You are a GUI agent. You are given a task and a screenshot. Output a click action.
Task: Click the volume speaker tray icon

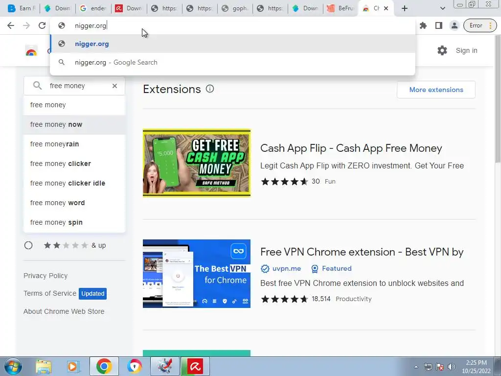(x=452, y=367)
